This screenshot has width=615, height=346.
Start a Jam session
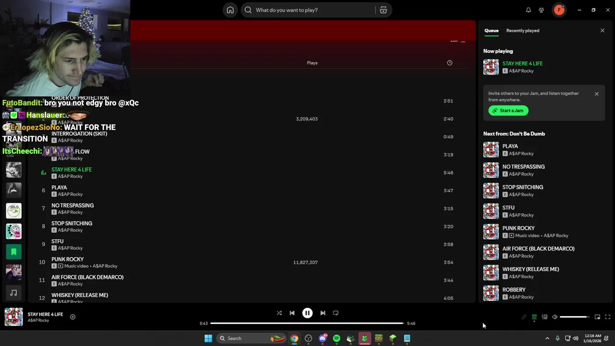coord(508,111)
